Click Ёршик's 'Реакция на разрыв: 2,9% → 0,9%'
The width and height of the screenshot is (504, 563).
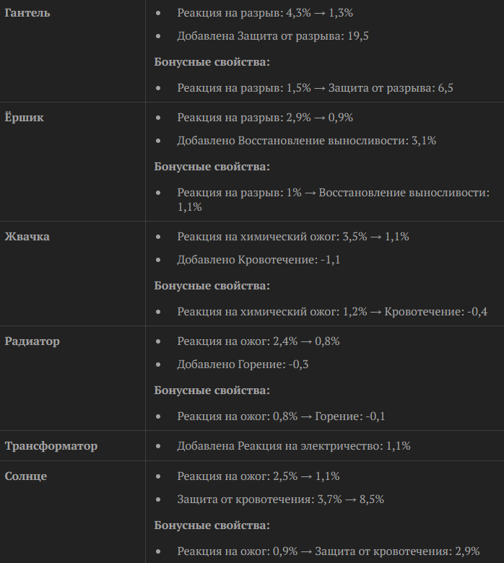pos(264,118)
